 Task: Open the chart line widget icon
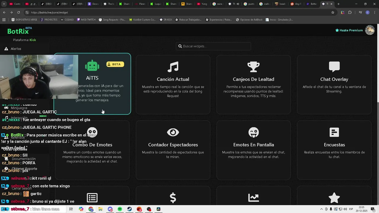[x=253, y=198]
